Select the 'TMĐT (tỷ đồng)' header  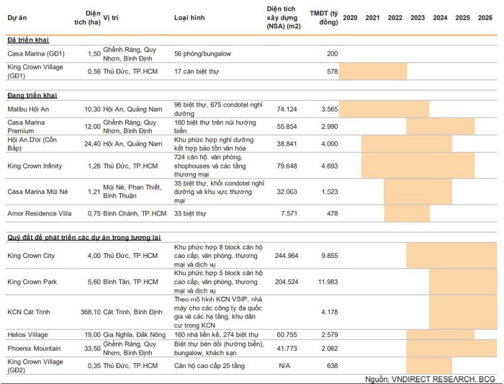(x=324, y=18)
